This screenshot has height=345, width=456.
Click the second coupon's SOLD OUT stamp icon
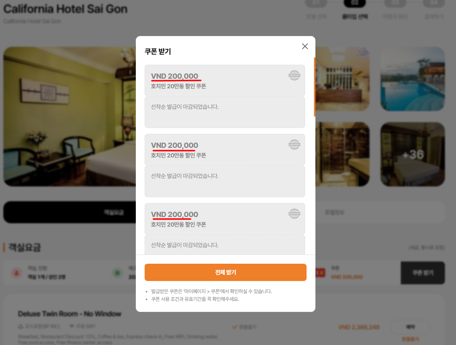(x=294, y=145)
